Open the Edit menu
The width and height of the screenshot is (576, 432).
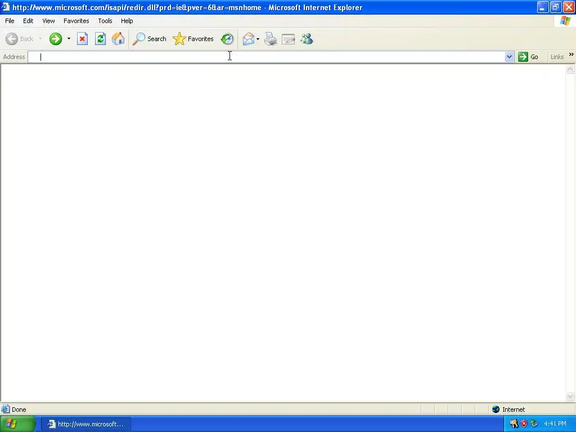(x=28, y=21)
